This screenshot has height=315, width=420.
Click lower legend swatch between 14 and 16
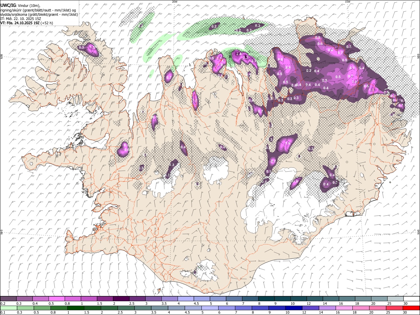click(x=327, y=308)
